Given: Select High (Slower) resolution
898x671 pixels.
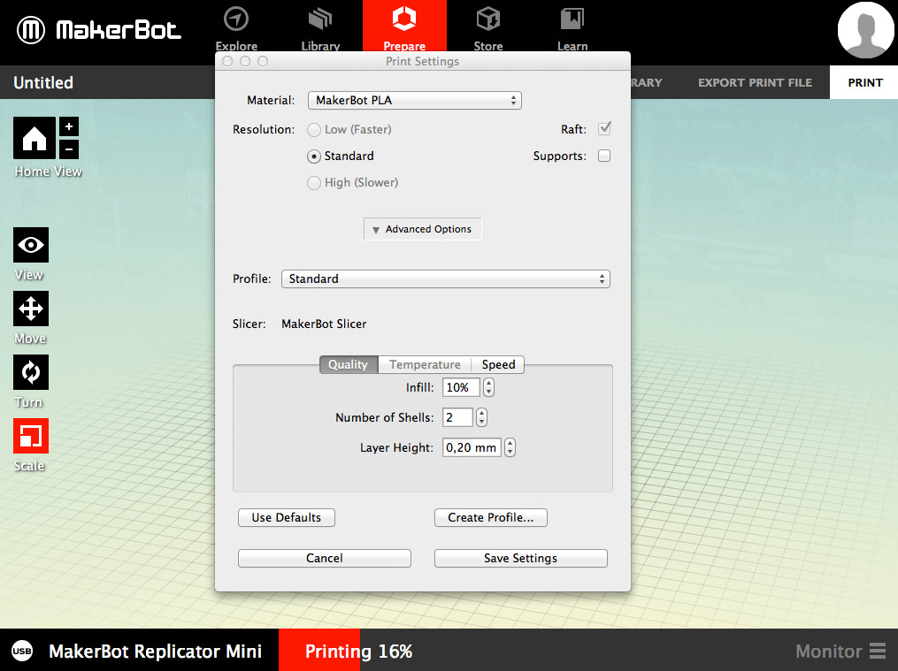Looking at the screenshot, I should tap(314, 183).
